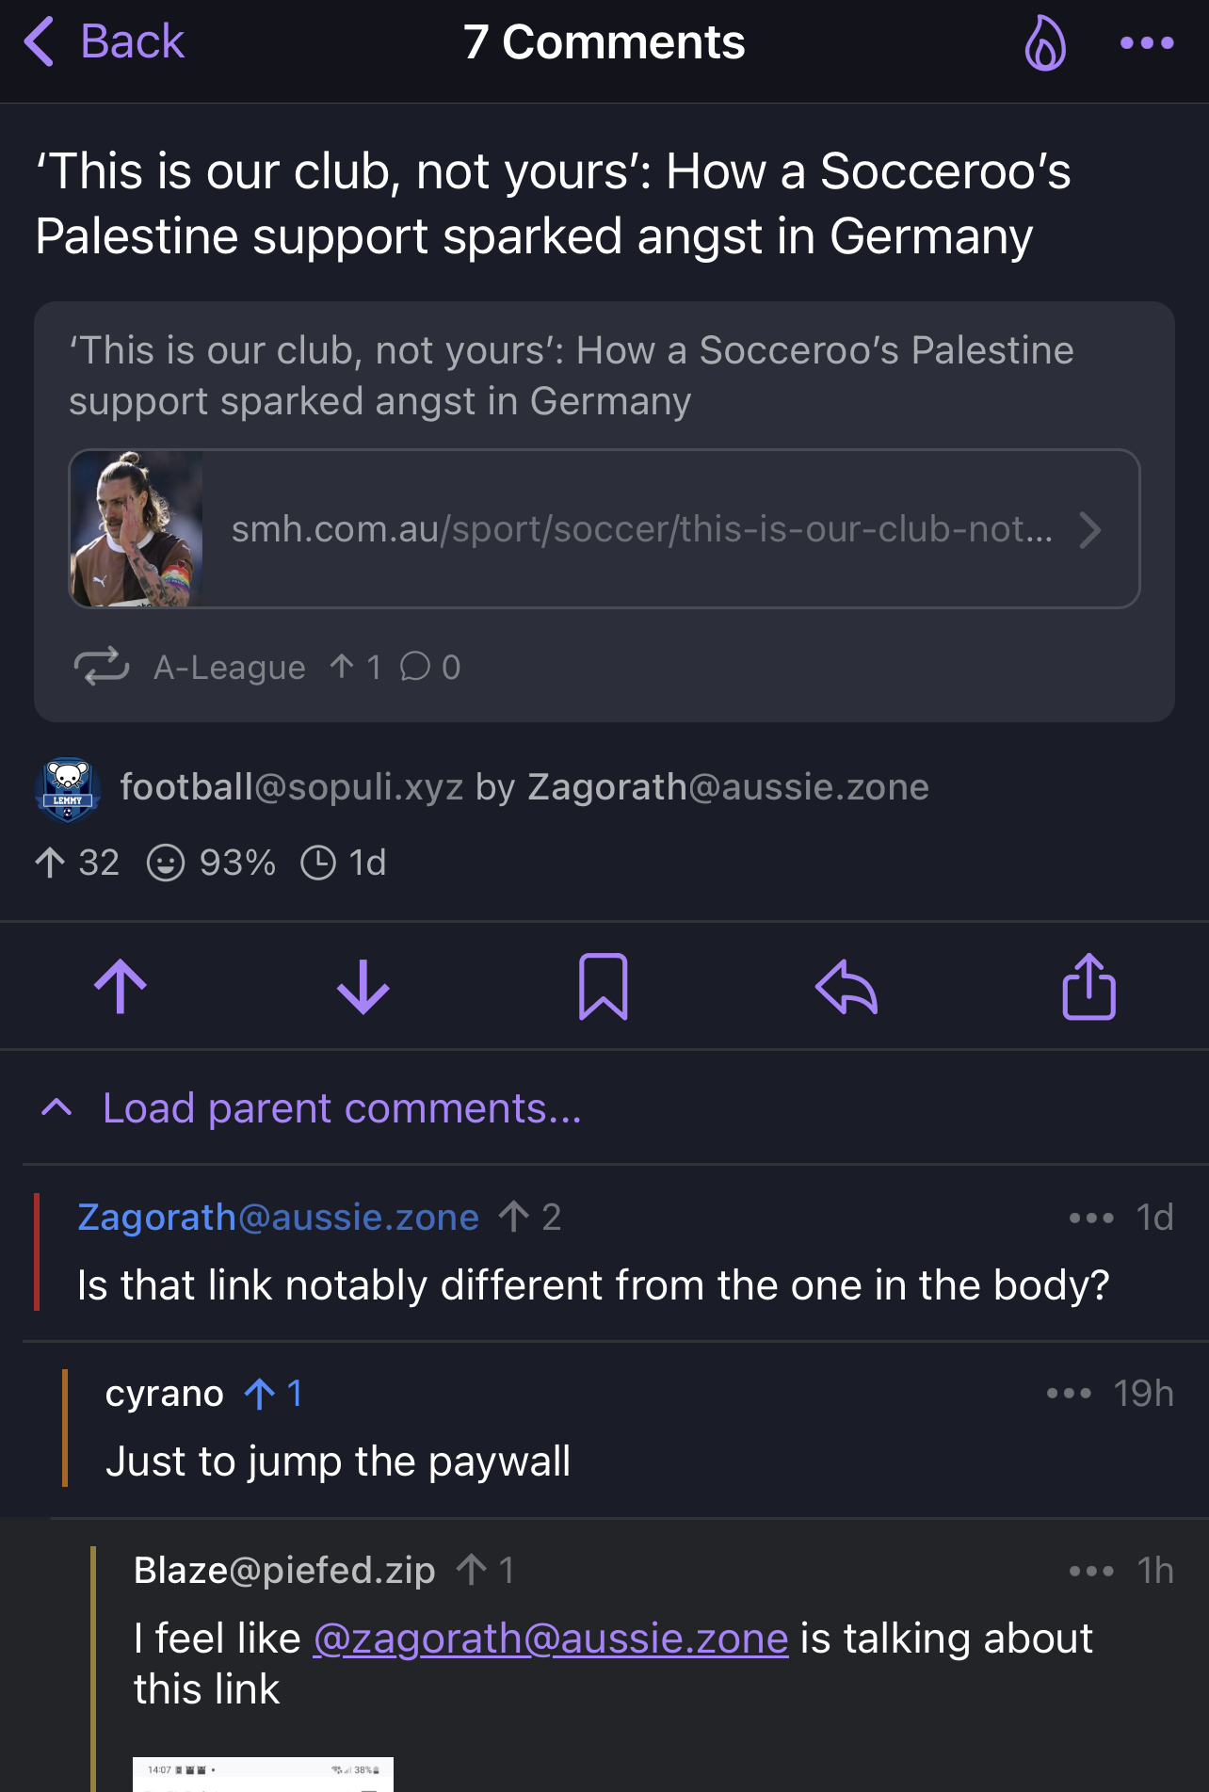Tap the upvote arrow on cyrano's comment
1209x1792 pixels.
(x=260, y=1394)
